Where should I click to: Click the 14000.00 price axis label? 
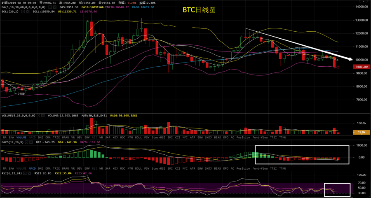point(361,7)
